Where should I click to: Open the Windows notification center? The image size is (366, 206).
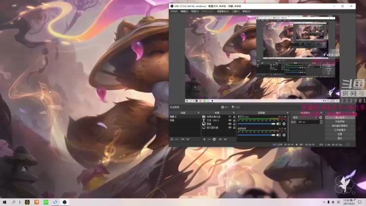(360, 202)
